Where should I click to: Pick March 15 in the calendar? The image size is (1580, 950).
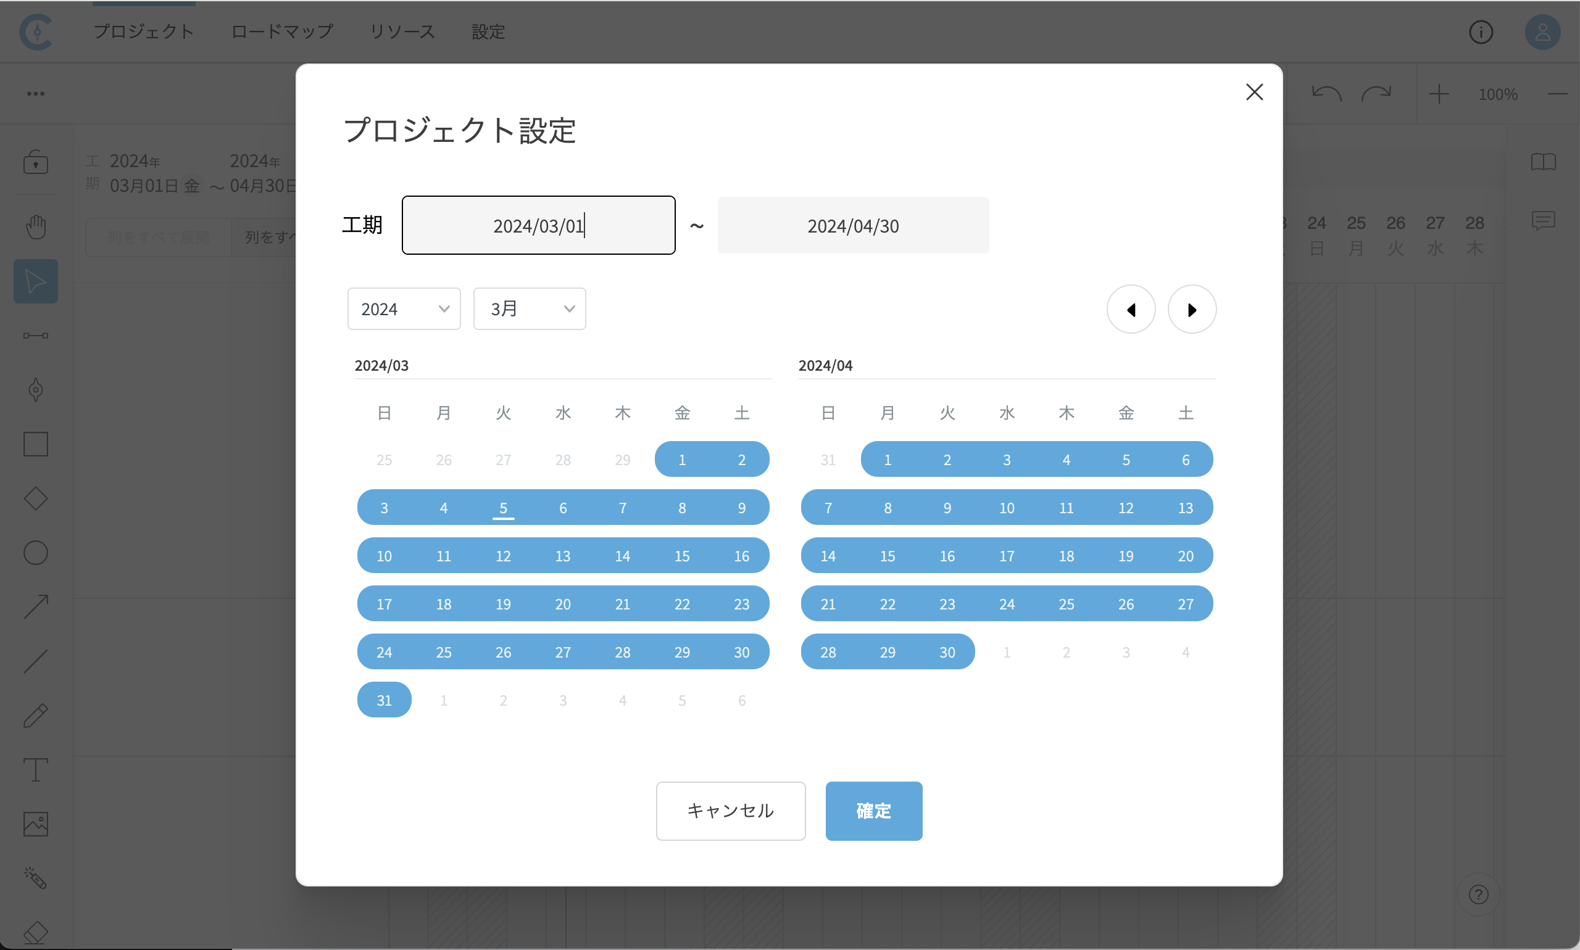pos(681,556)
